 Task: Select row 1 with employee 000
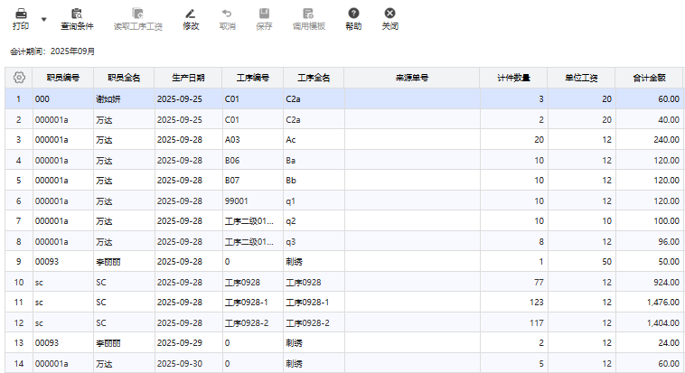62,98
